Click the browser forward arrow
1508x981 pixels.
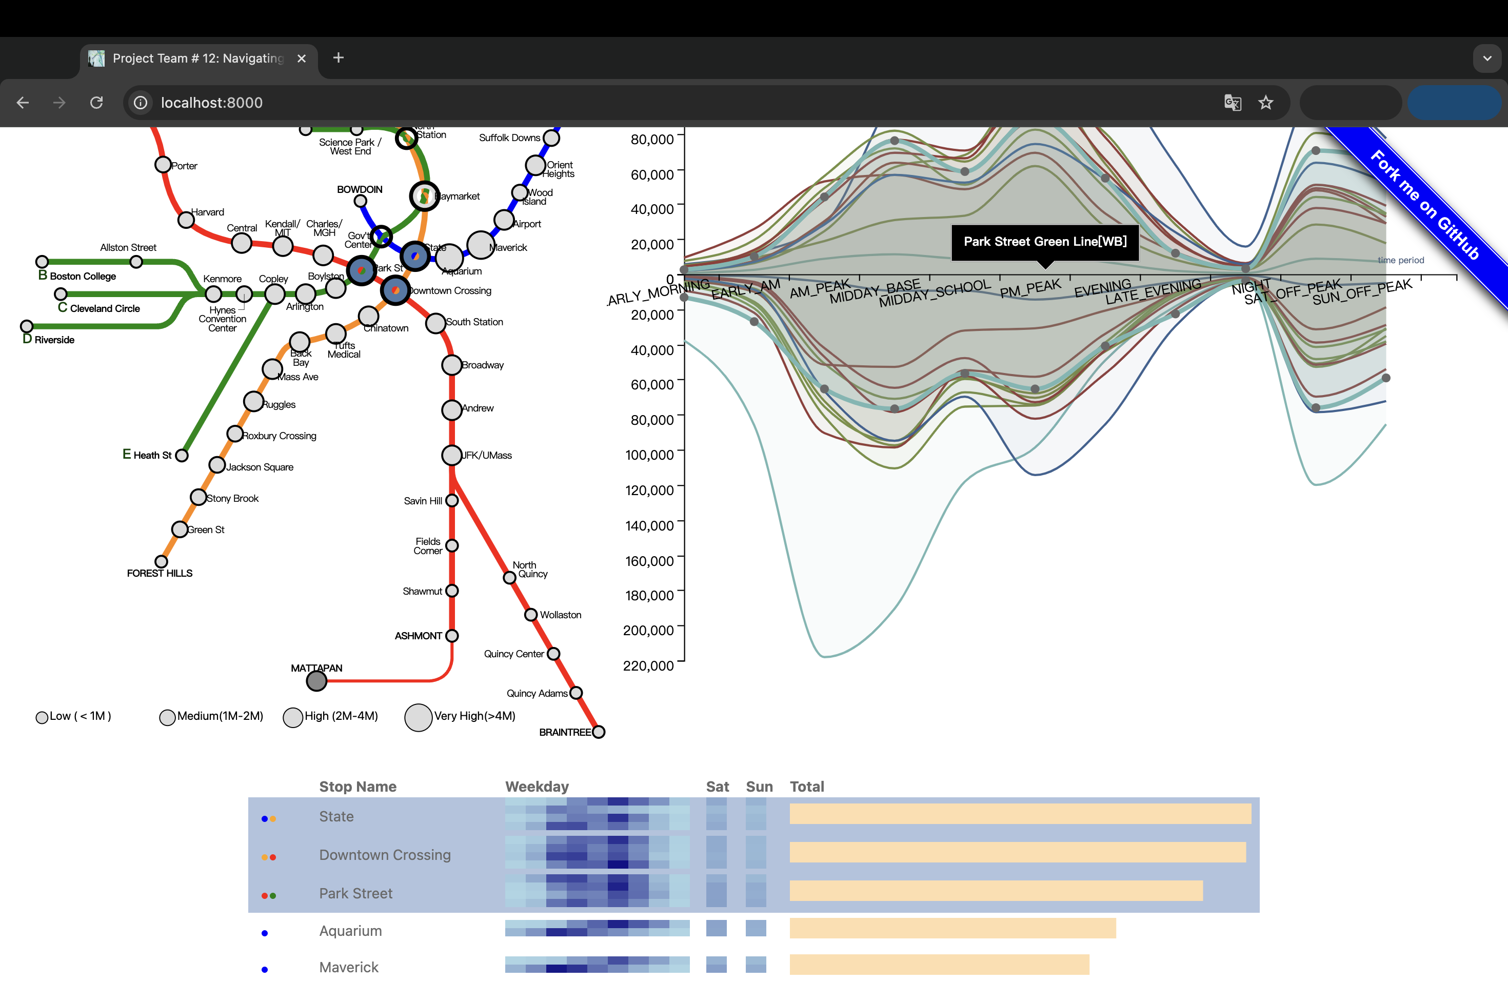point(59,103)
